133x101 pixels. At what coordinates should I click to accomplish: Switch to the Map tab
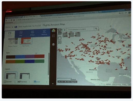pos(21,33)
